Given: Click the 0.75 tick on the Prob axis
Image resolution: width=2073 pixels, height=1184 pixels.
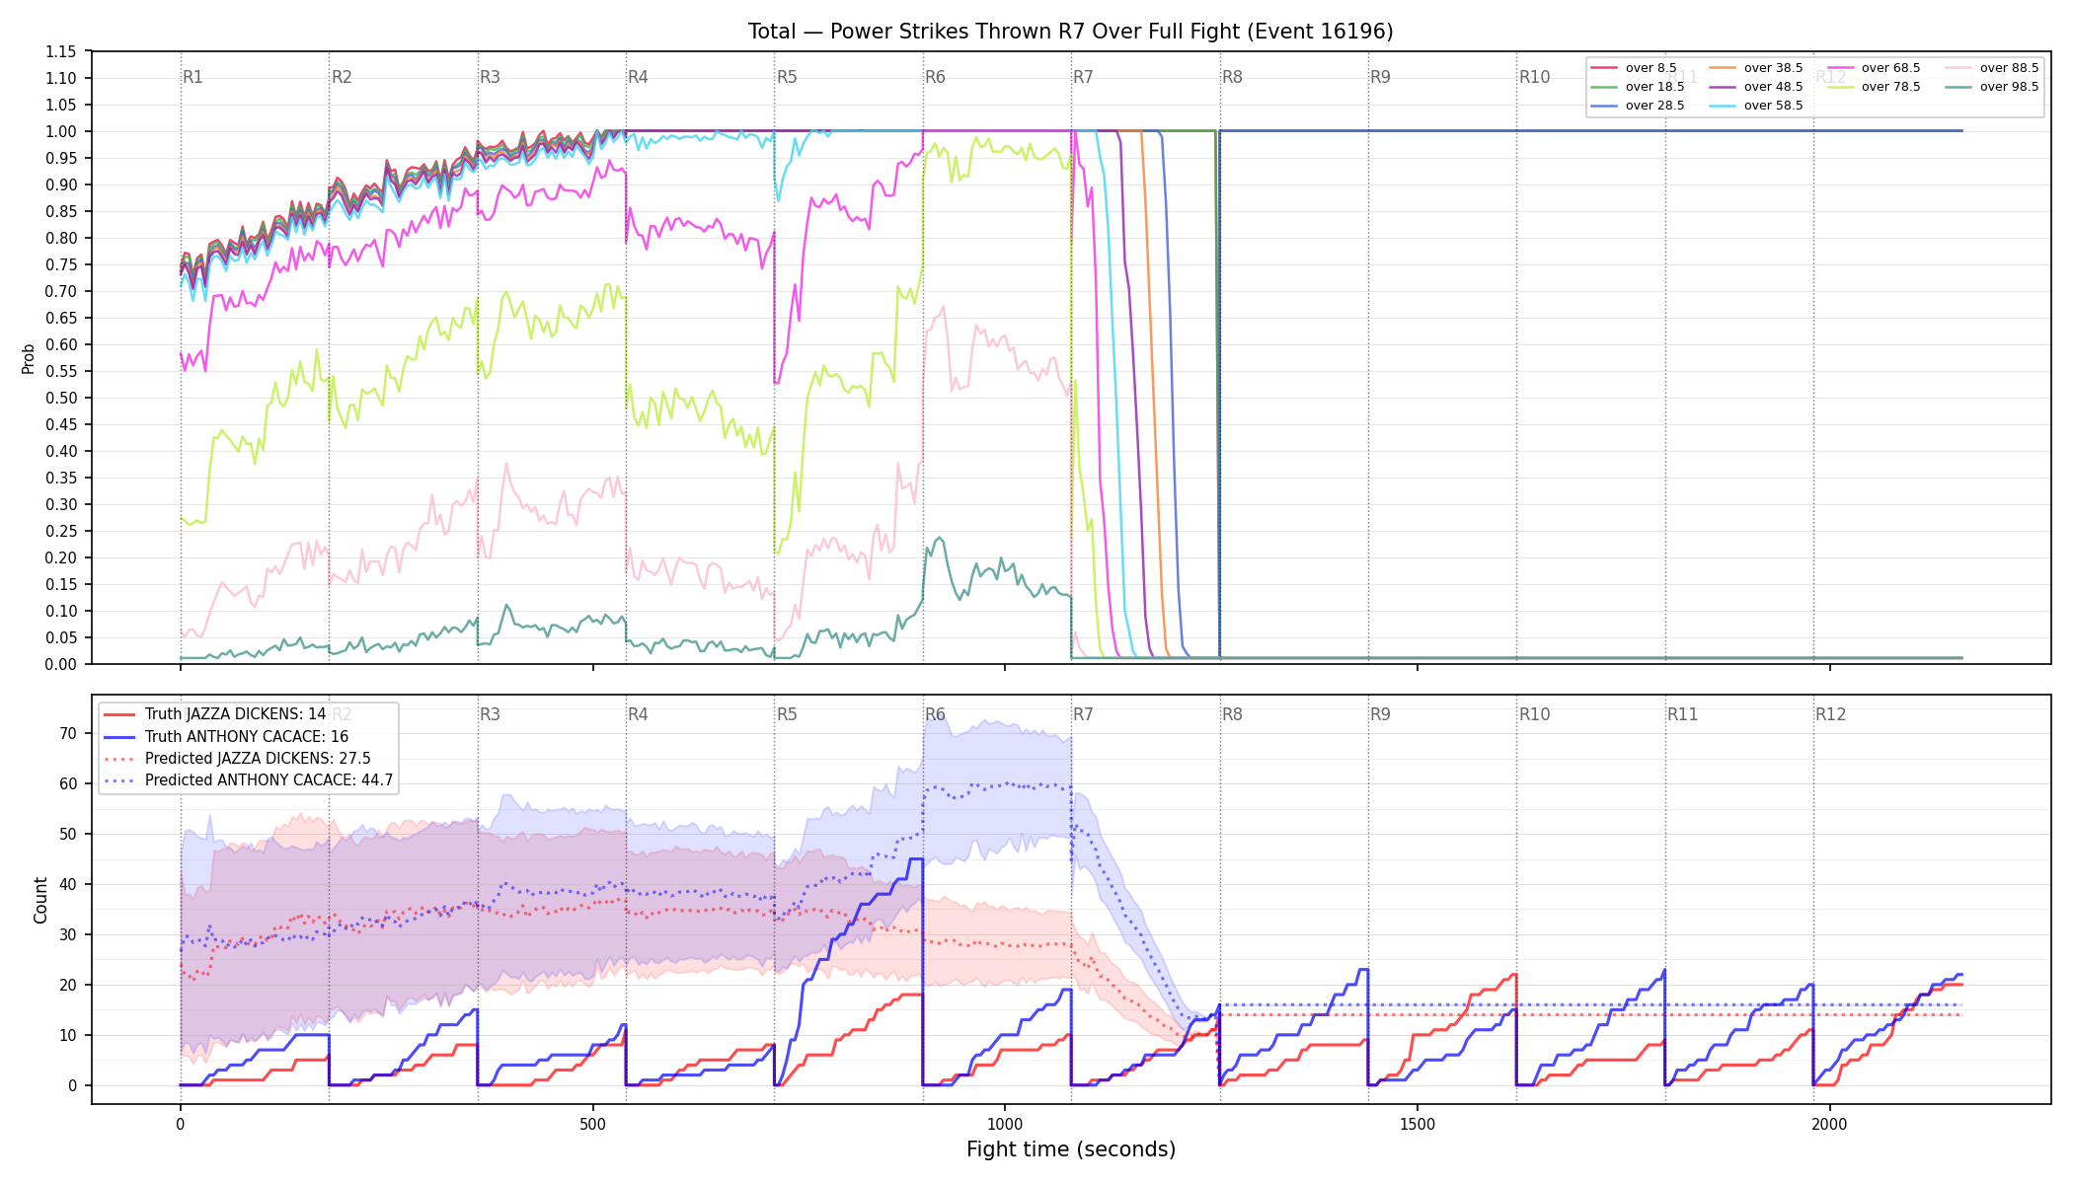Looking at the screenshot, I should (61, 264).
